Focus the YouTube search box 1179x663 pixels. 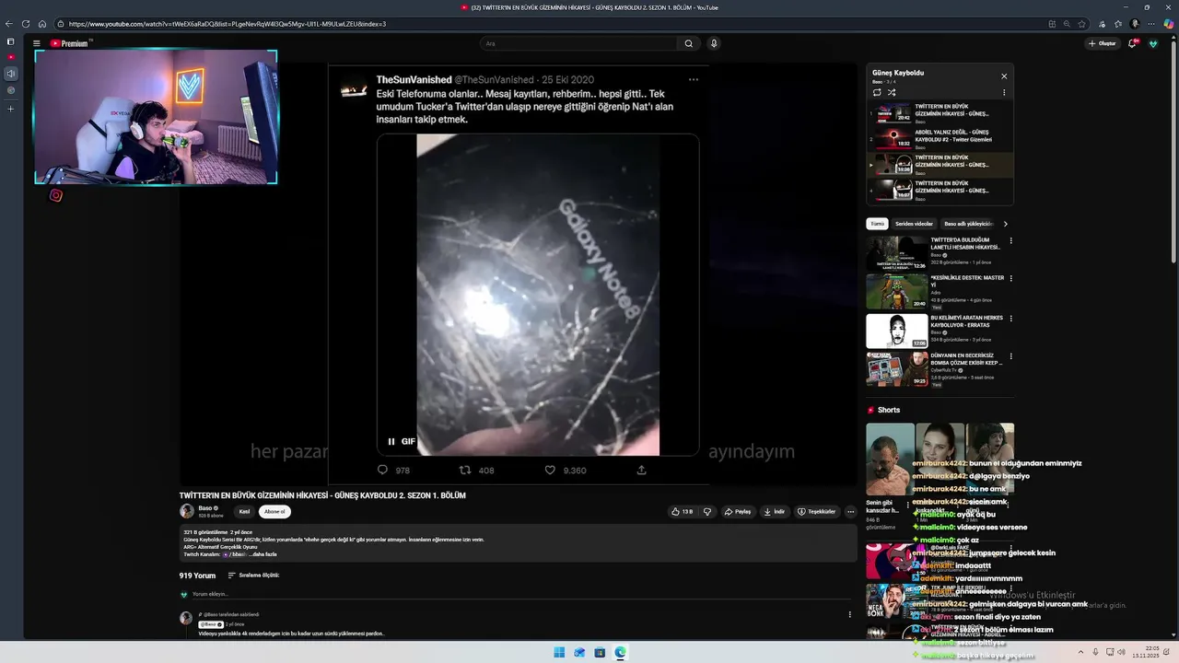click(580, 43)
